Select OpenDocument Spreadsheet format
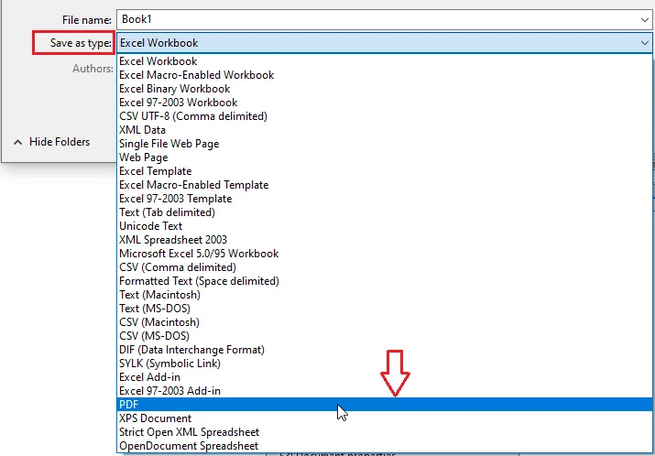 385,446
